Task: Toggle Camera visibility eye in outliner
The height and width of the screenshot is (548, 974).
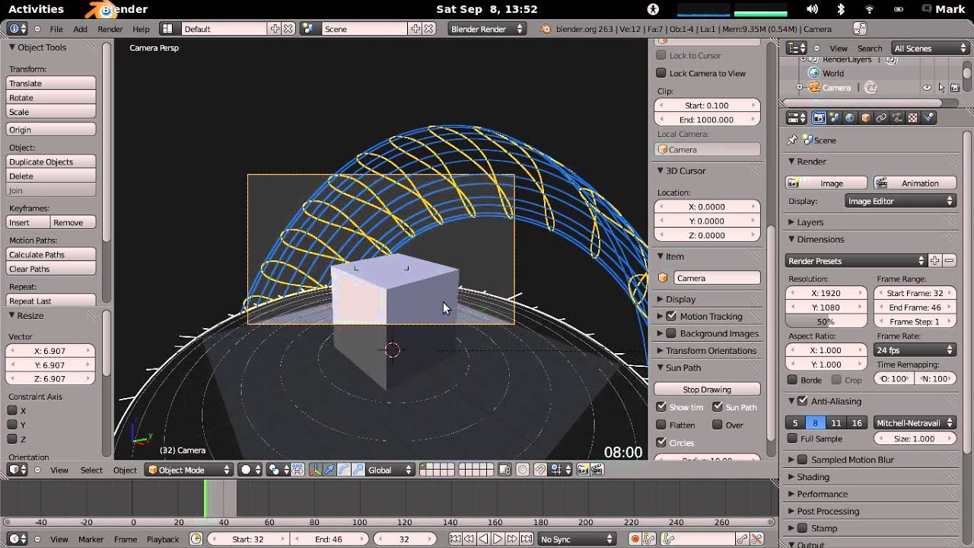Action: [x=927, y=88]
